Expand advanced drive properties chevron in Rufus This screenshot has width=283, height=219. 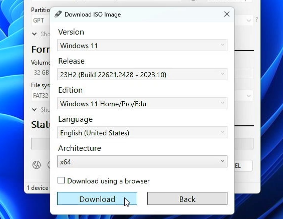34,34
